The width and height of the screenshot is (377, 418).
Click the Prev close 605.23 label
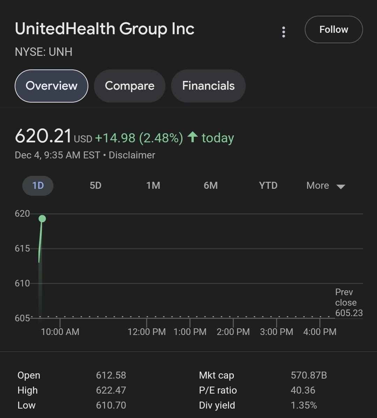pyautogui.click(x=349, y=303)
